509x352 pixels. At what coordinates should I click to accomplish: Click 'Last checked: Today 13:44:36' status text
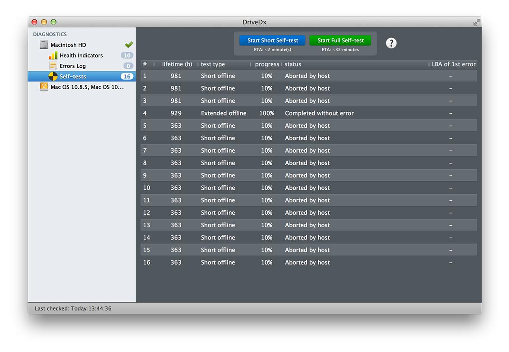(x=73, y=308)
